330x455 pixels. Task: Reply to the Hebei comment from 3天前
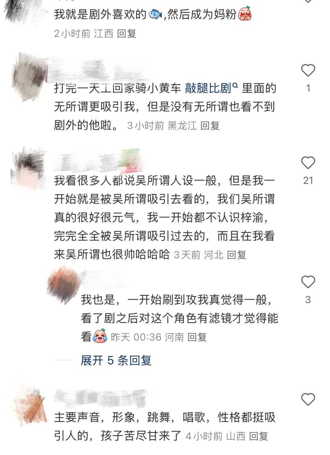coord(237,255)
